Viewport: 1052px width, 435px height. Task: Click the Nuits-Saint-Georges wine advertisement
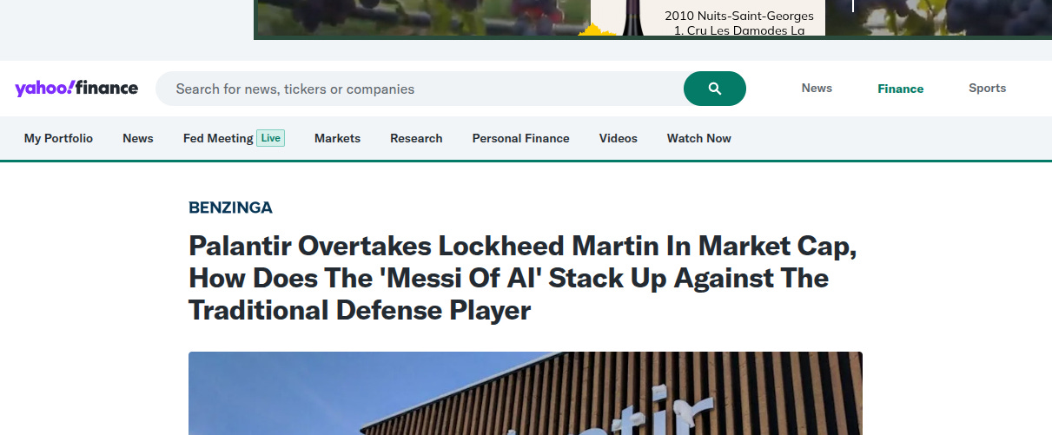652,19
